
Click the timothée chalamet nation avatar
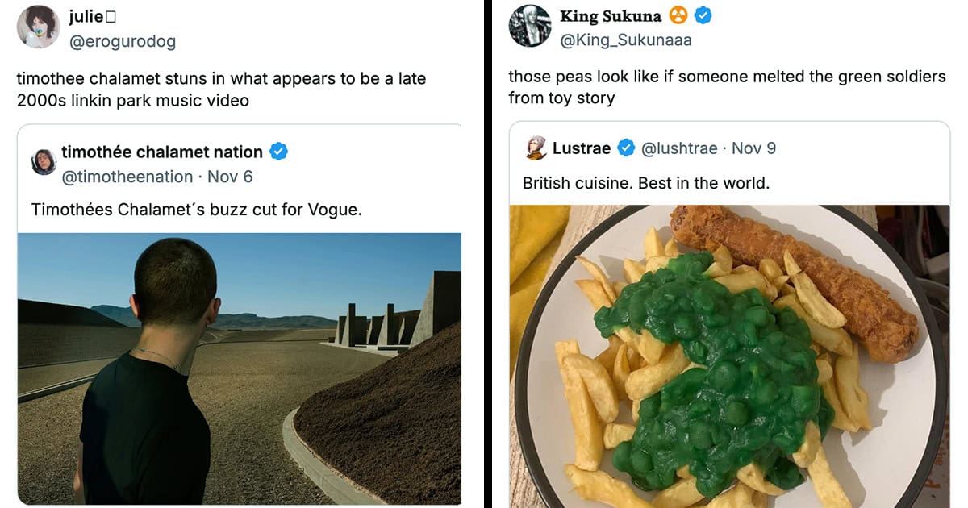point(44,162)
